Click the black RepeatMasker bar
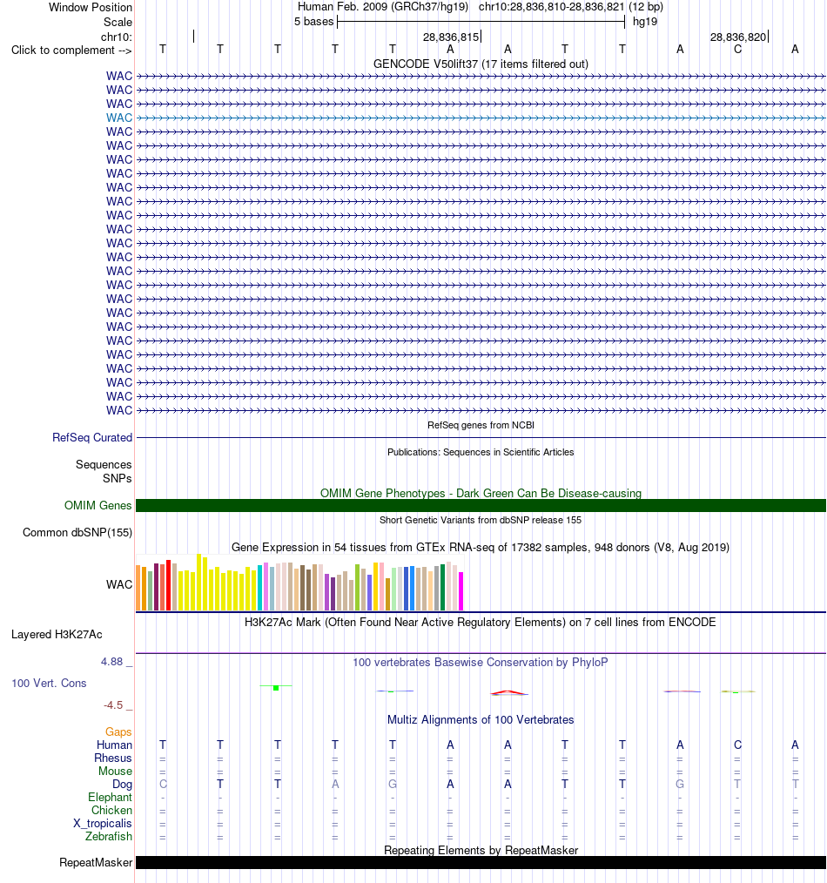The height and width of the screenshot is (883, 827). (481, 863)
